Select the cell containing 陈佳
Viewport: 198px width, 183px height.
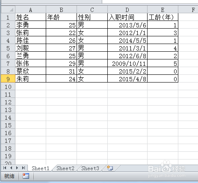click(31, 40)
